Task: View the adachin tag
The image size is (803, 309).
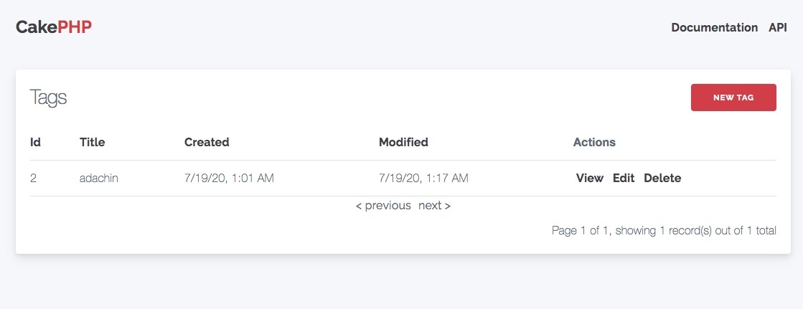Action: [590, 178]
